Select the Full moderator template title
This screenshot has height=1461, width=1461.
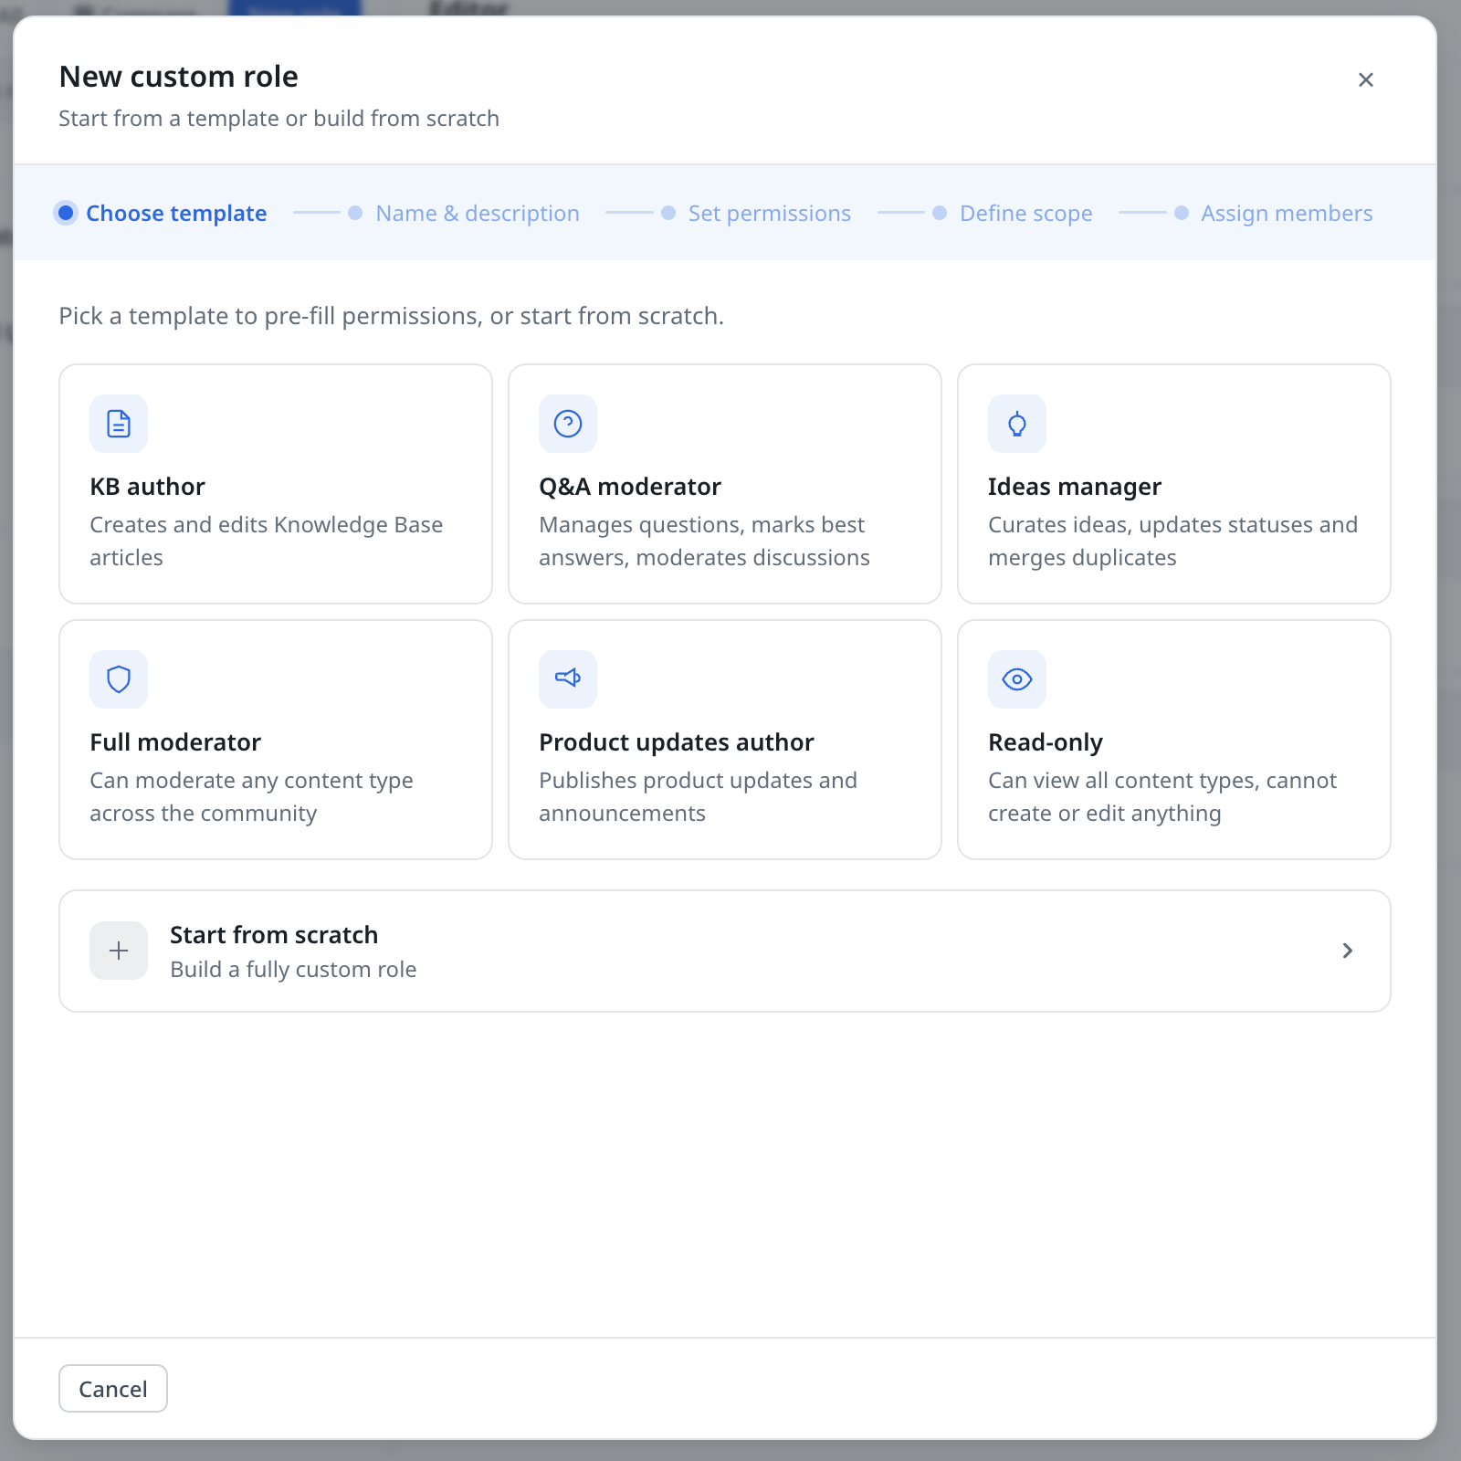175,742
